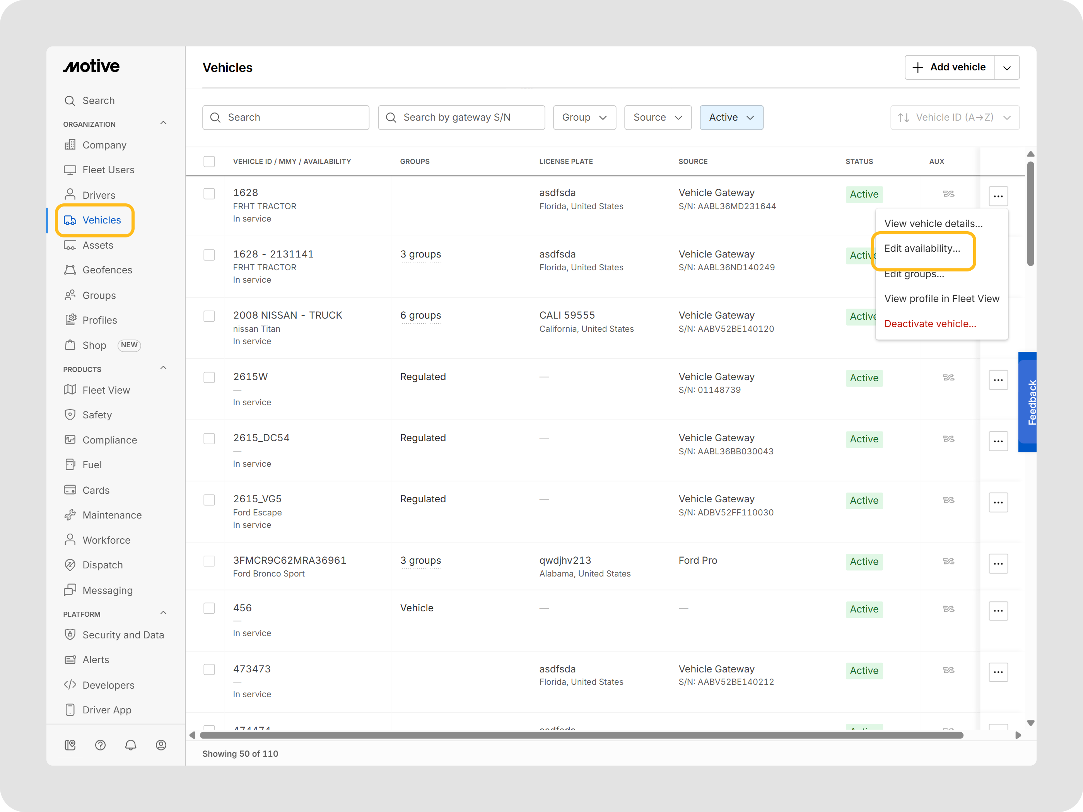The width and height of the screenshot is (1083, 812).
Task: Select Deactivate vehicle menu option
Action: tap(930, 324)
